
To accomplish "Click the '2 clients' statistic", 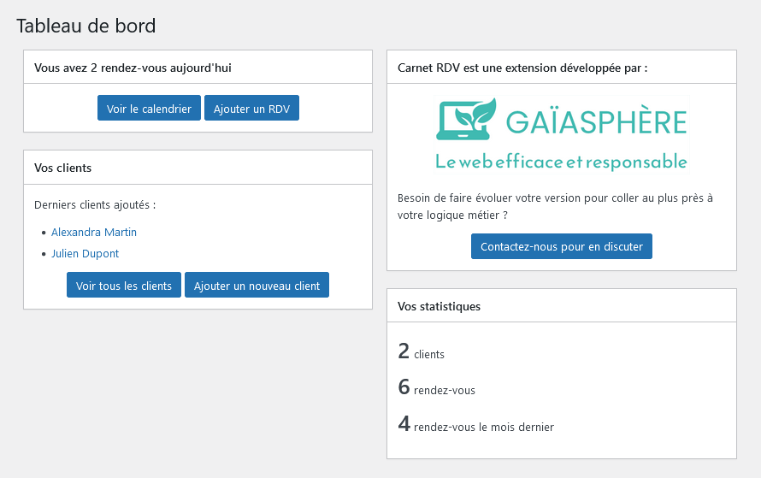I will point(422,351).
